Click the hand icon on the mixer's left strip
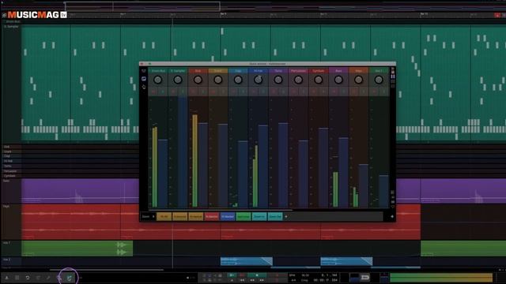Screen dimensions: 506x284 pyautogui.click(x=144, y=87)
